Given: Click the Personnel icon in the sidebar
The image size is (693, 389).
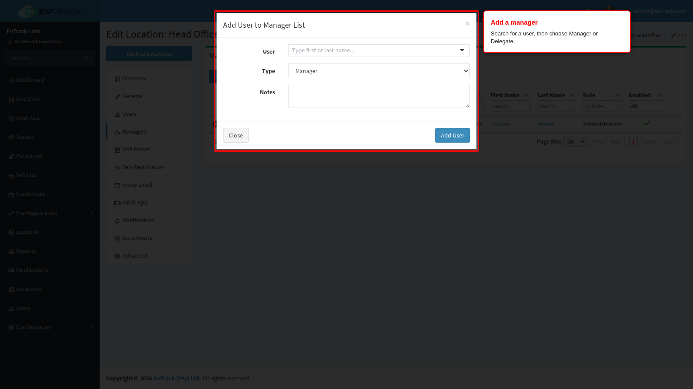Looking at the screenshot, I should 11,156.
